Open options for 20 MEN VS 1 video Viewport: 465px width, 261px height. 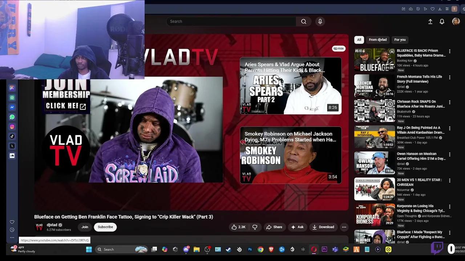[x=450, y=181]
